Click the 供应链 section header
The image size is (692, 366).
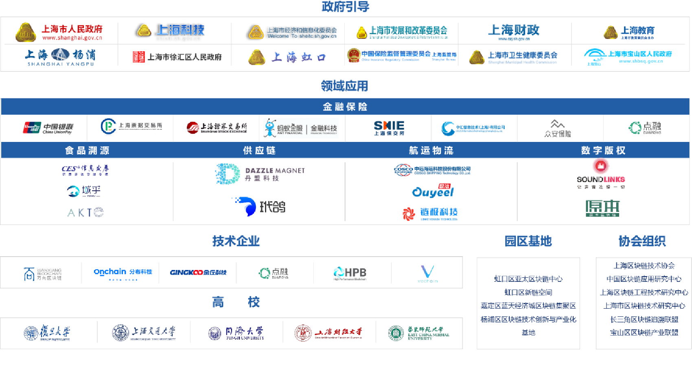[259, 150]
